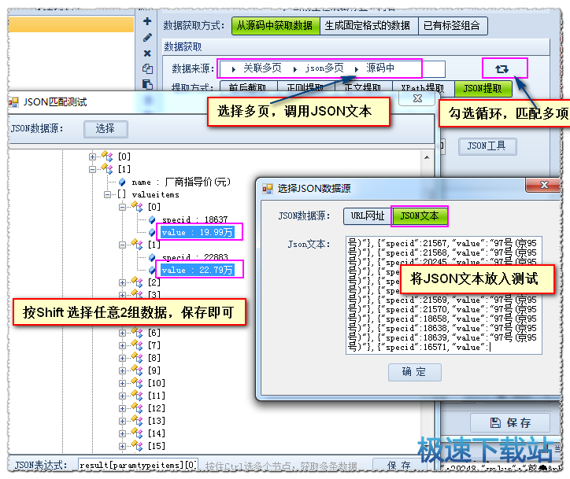Click the pencil edit icon in sidebar

(147, 37)
